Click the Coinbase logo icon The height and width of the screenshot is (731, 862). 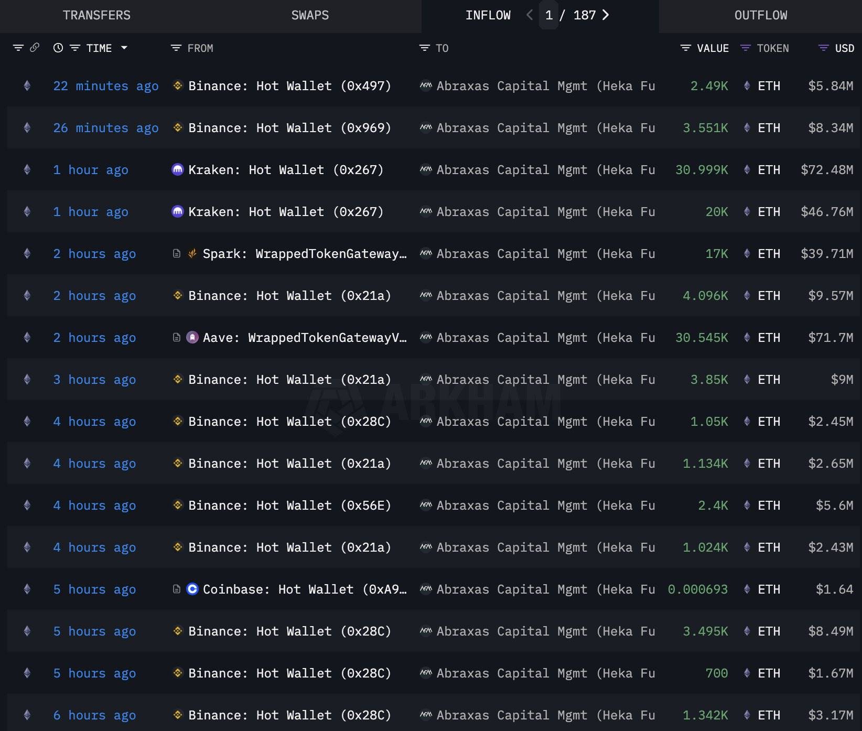coord(192,589)
